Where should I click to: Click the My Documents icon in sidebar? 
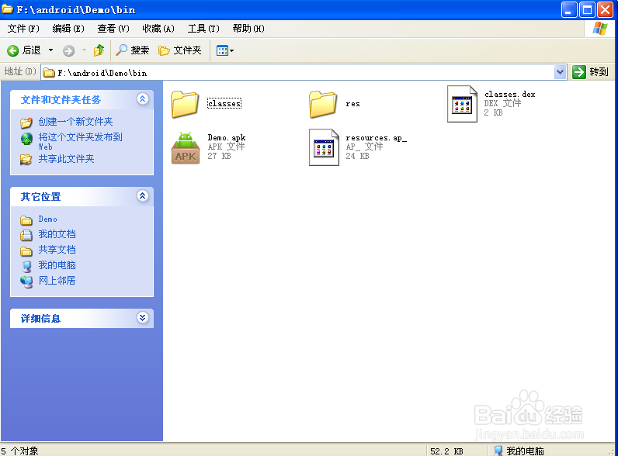(x=26, y=235)
